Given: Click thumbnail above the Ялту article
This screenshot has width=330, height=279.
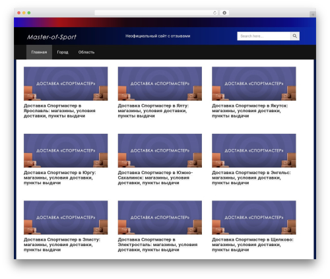Looking at the screenshot, I should (160, 84).
